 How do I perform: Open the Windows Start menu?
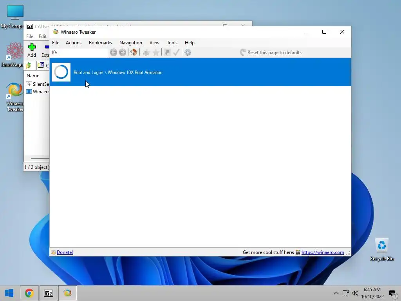[9, 293]
